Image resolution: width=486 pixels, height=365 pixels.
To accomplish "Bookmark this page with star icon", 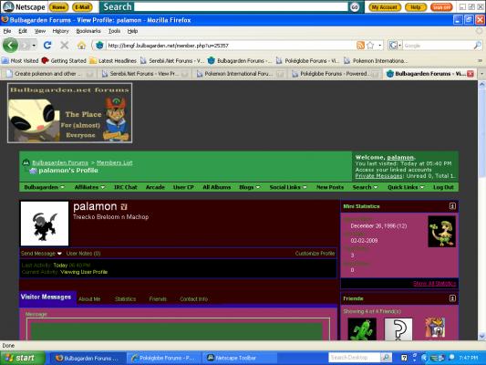I will (x=370, y=46).
